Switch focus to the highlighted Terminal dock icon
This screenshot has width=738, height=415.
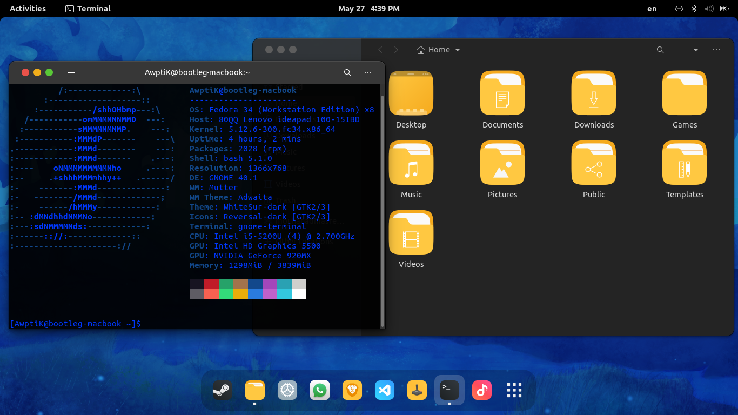[x=449, y=390]
